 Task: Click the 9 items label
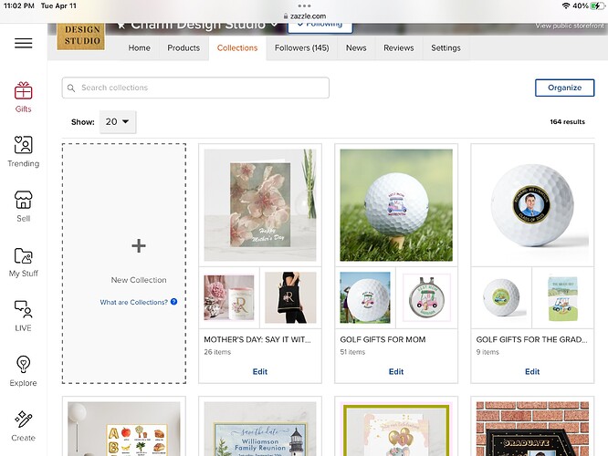[x=487, y=352]
